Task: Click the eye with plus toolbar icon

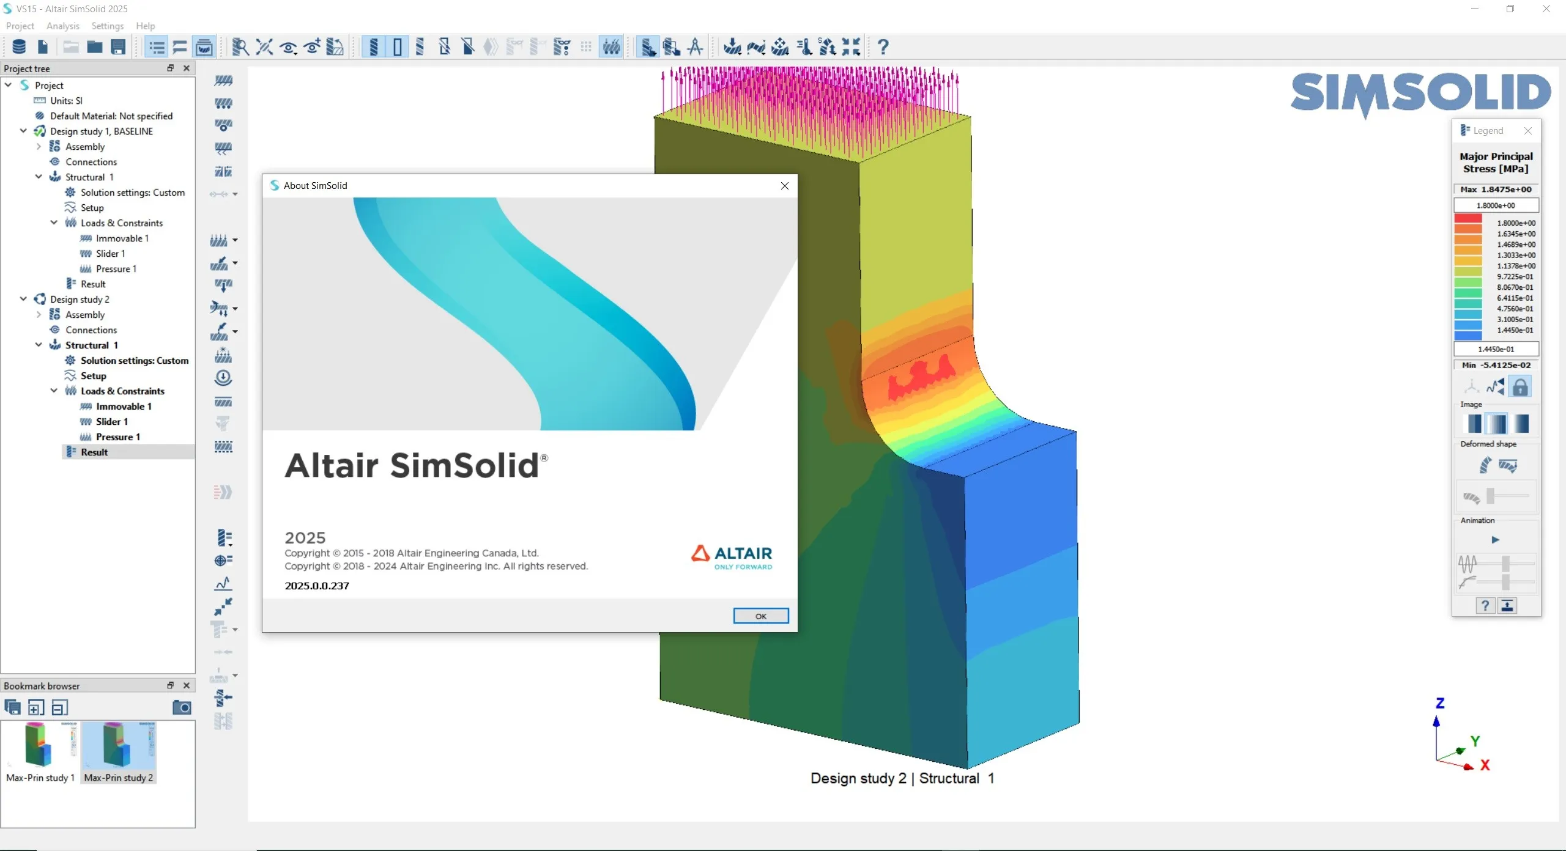Action: pos(312,47)
